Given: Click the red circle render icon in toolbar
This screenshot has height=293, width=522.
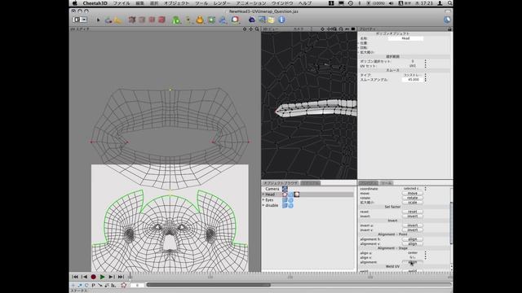Looking at the screenshot, I should pos(235,20).
